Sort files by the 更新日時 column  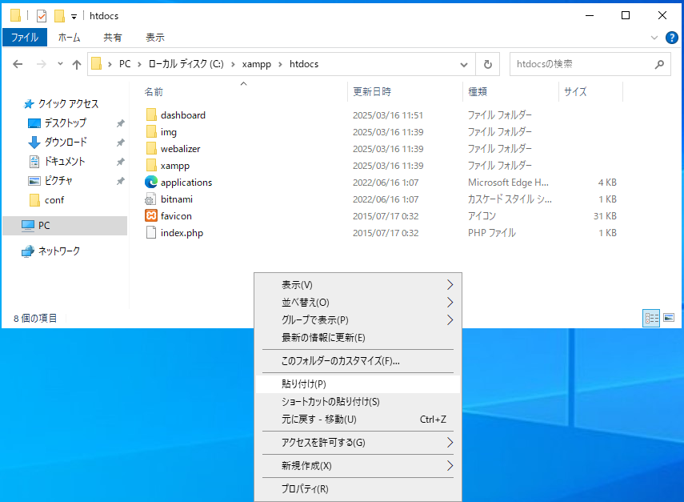(x=372, y=92)
